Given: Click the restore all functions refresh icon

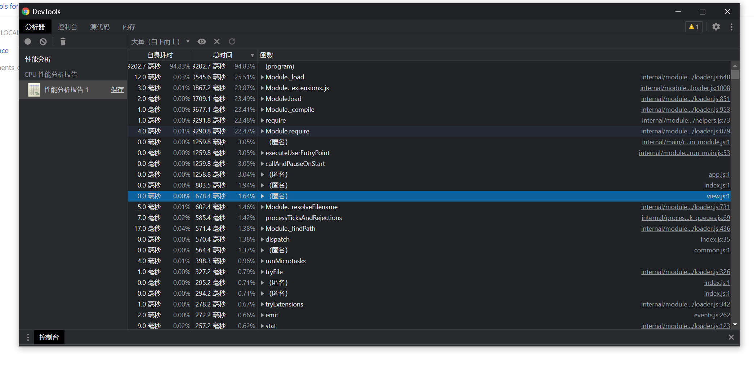Looking at the screenshot, I should pos(232,41).
